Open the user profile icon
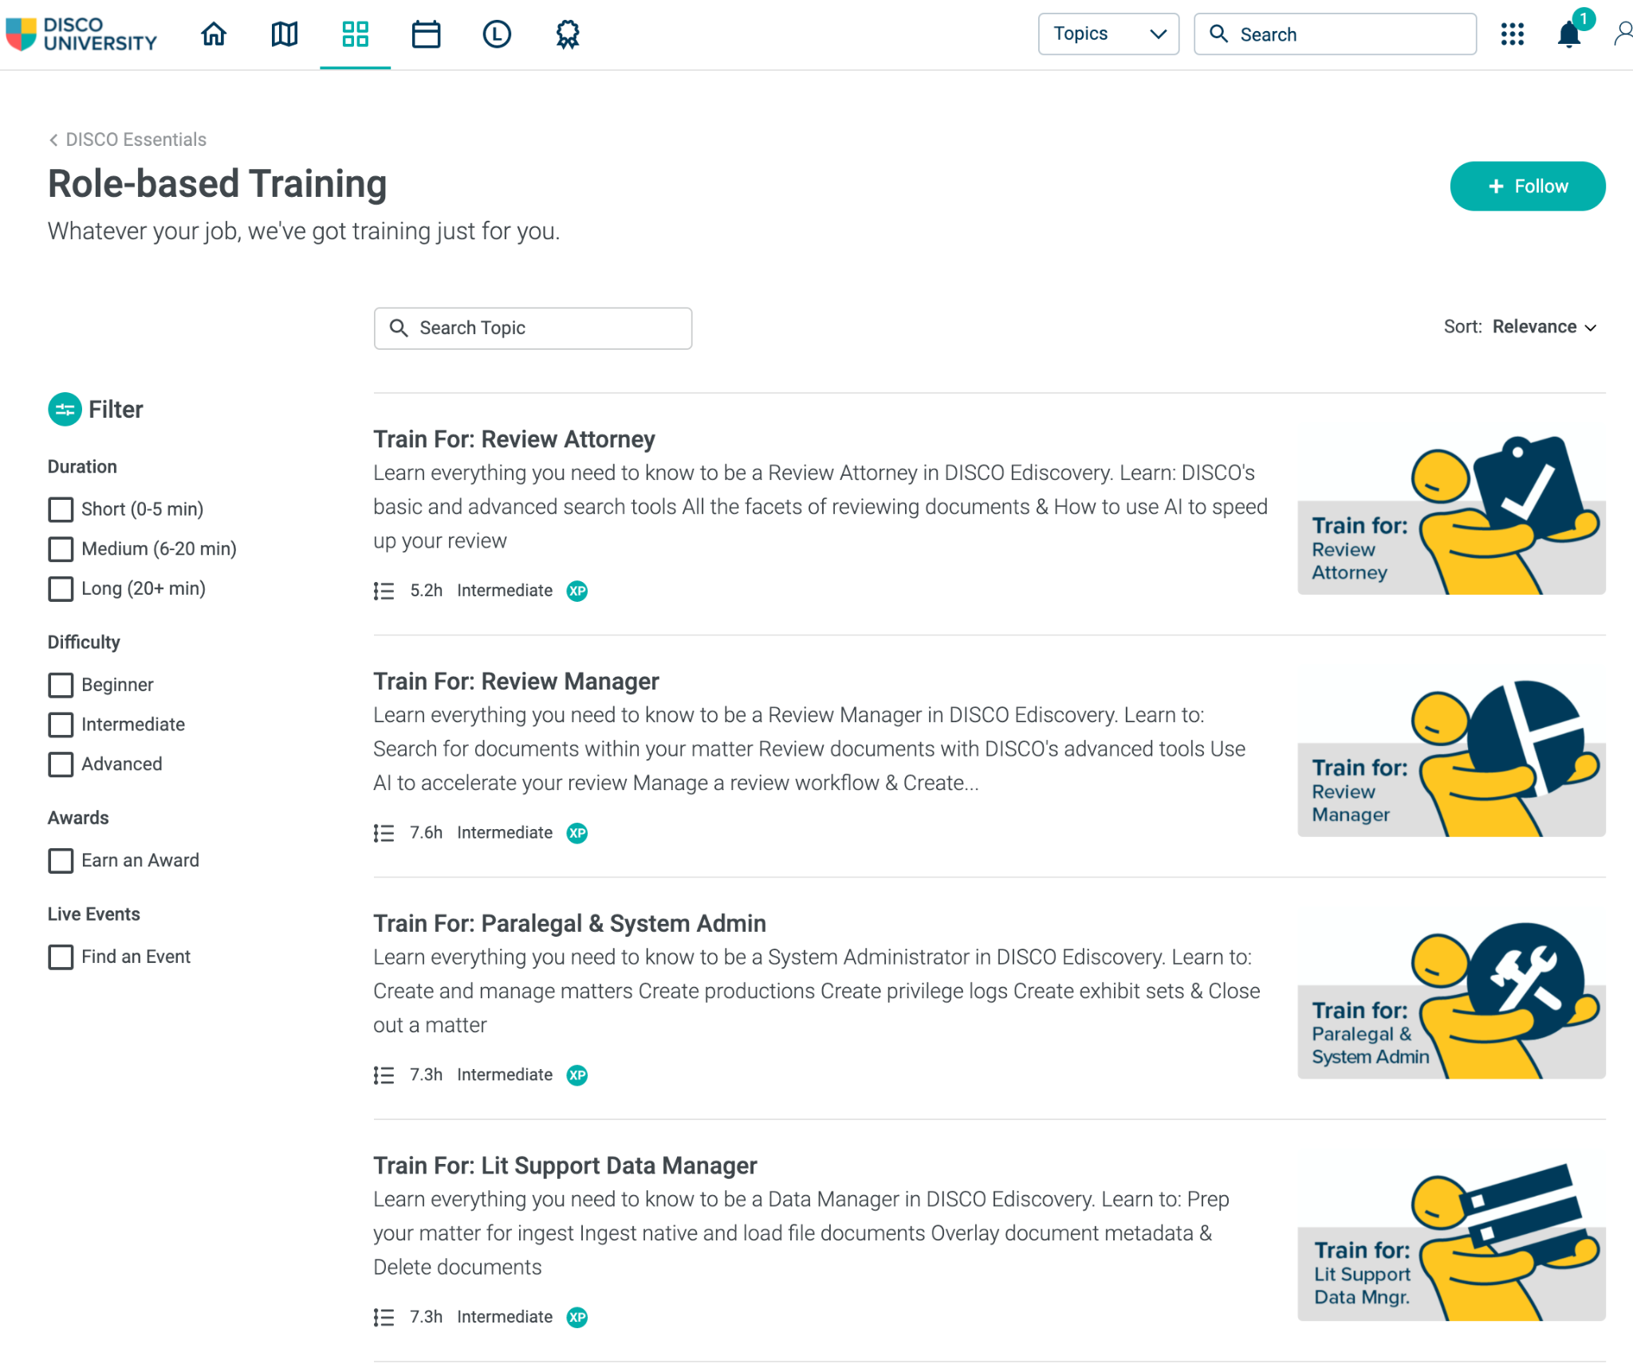 tap(1623, 34)
